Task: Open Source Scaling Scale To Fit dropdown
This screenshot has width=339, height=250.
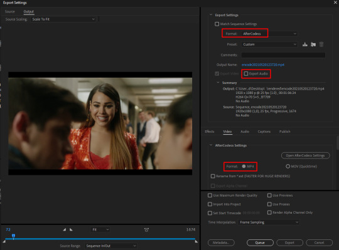Action: point(63,19)
